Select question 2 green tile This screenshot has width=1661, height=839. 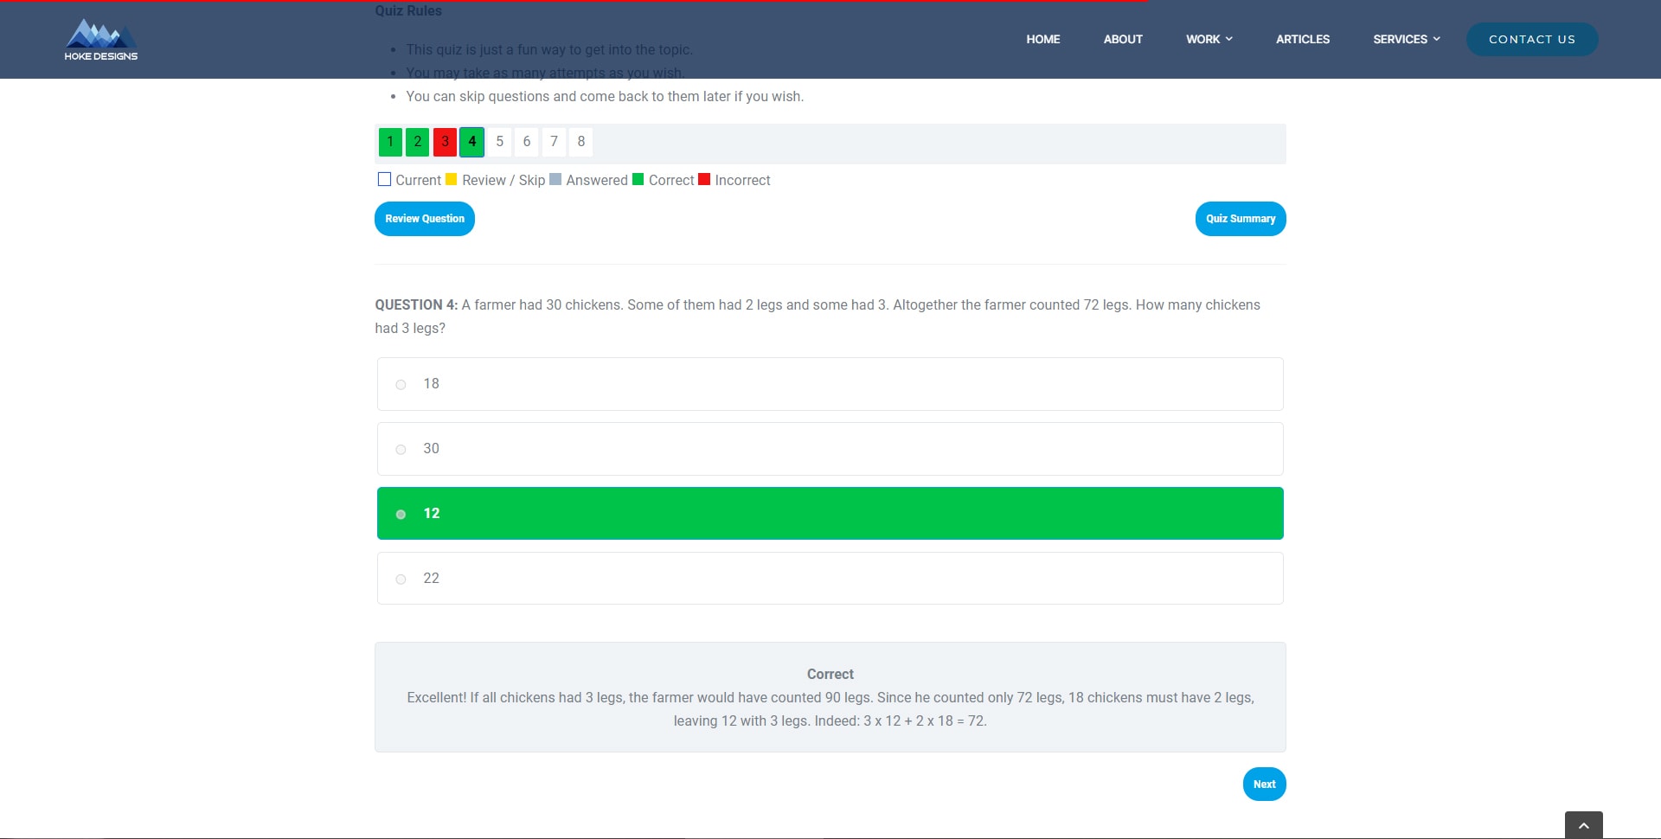point(418,142)
